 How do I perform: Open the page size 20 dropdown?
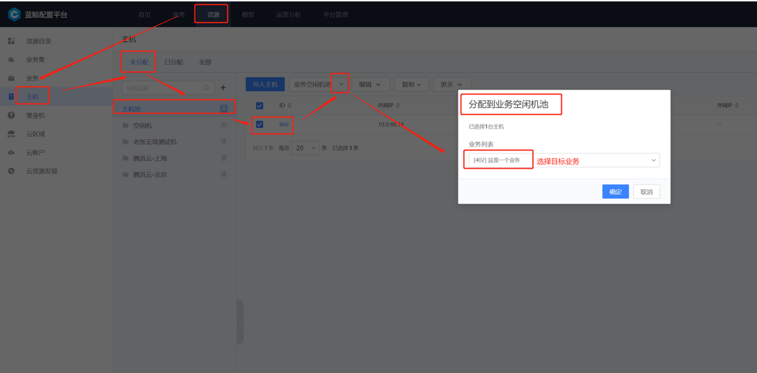(x=305, y=148)
